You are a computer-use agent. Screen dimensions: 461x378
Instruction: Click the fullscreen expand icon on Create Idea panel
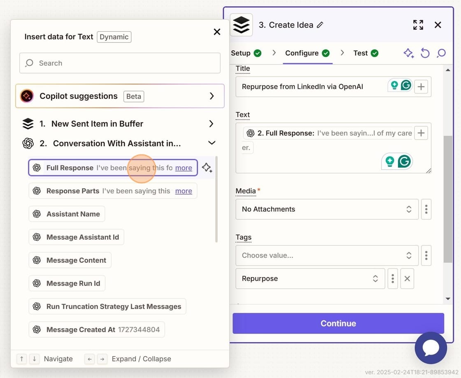pyautogui.click(x=418, y=25)
